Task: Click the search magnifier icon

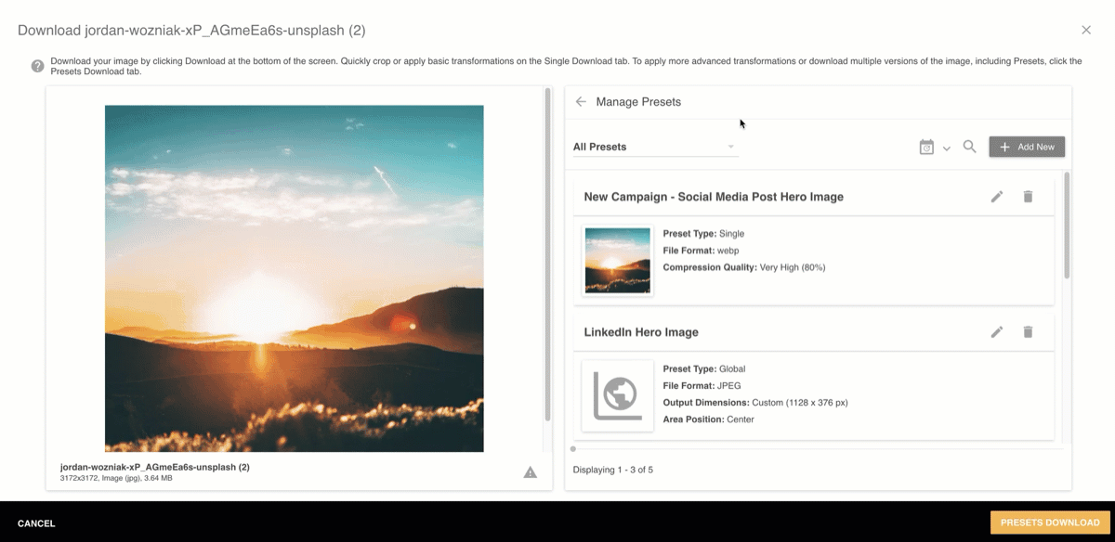Action: (x=969, y=147)
